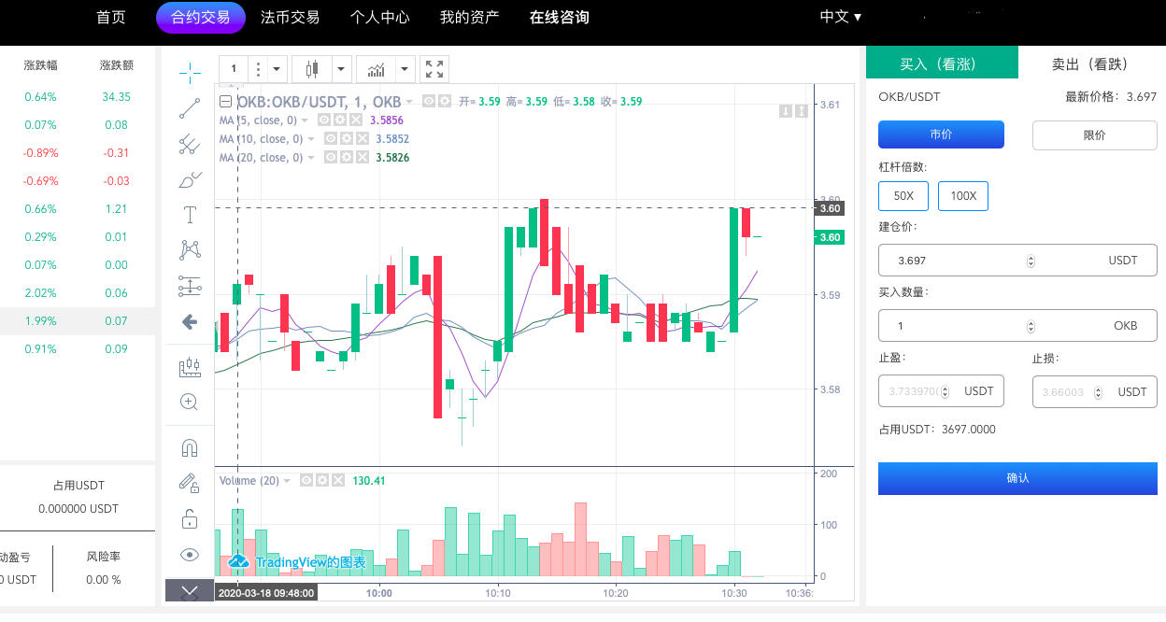Image resolution: width=1166 pixels, height=622 pixels.
Task: Open the 中文 language dropdown
Action: (x=841, y=17)
